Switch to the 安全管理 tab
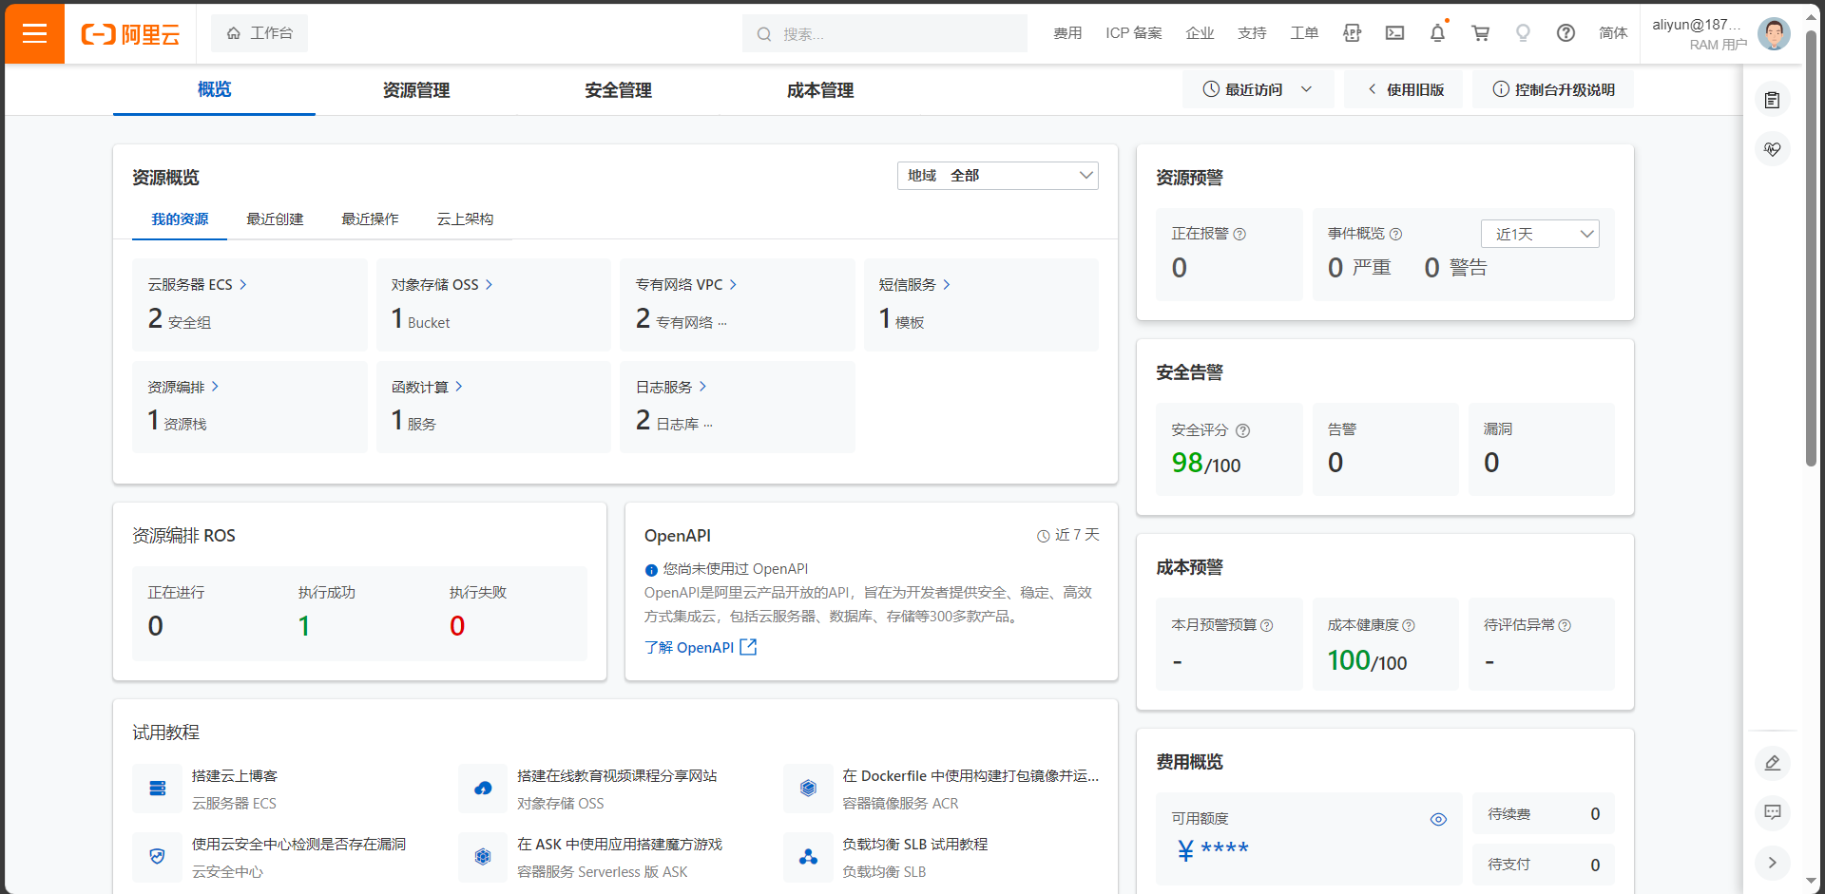The height and width of the screenshot is (894, 1825). pyautogui.click(x=618, y=90)
